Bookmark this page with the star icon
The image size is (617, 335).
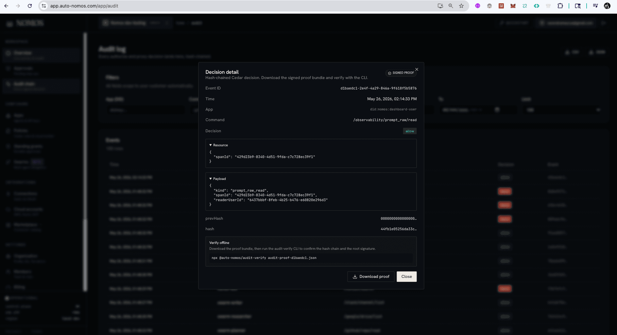[x=461, y=6]
